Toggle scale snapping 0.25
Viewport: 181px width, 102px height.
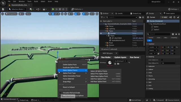click(85, 14)
